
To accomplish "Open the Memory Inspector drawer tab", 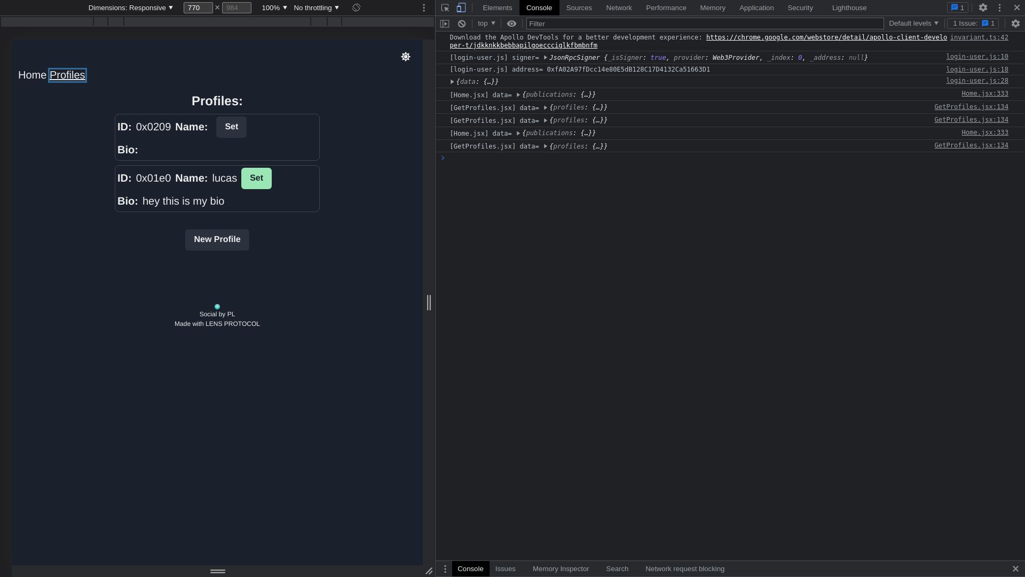I will (x=561, y=569).
